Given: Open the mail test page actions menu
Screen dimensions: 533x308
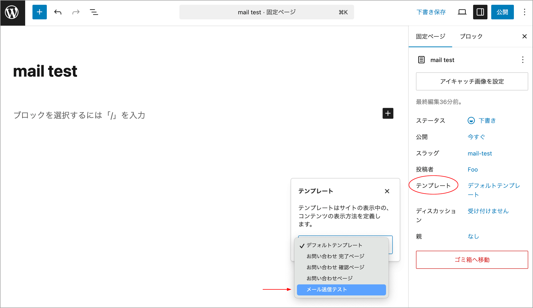Looking at the screenshot, I should point(523,60).
